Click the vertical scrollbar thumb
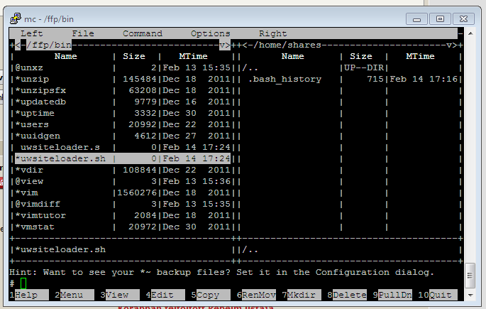486x309 pixels. [x=470, y=276]
